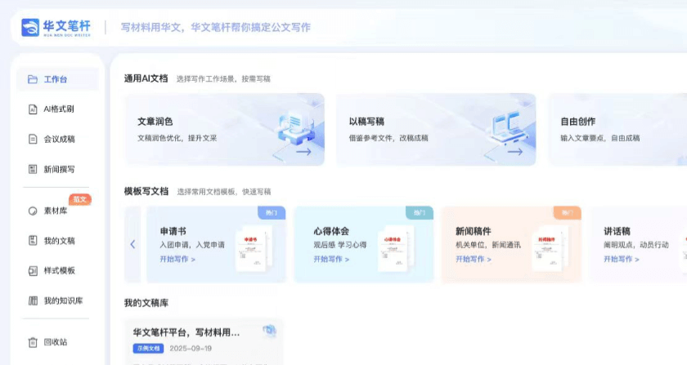
Task: Click the text 选择写作工作场景，按需写稿
Action: point(223,79)
